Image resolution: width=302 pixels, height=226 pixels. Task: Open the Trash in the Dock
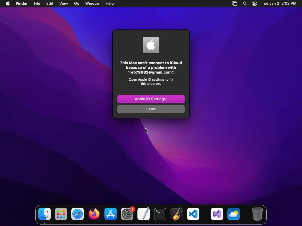click(257, 214)
